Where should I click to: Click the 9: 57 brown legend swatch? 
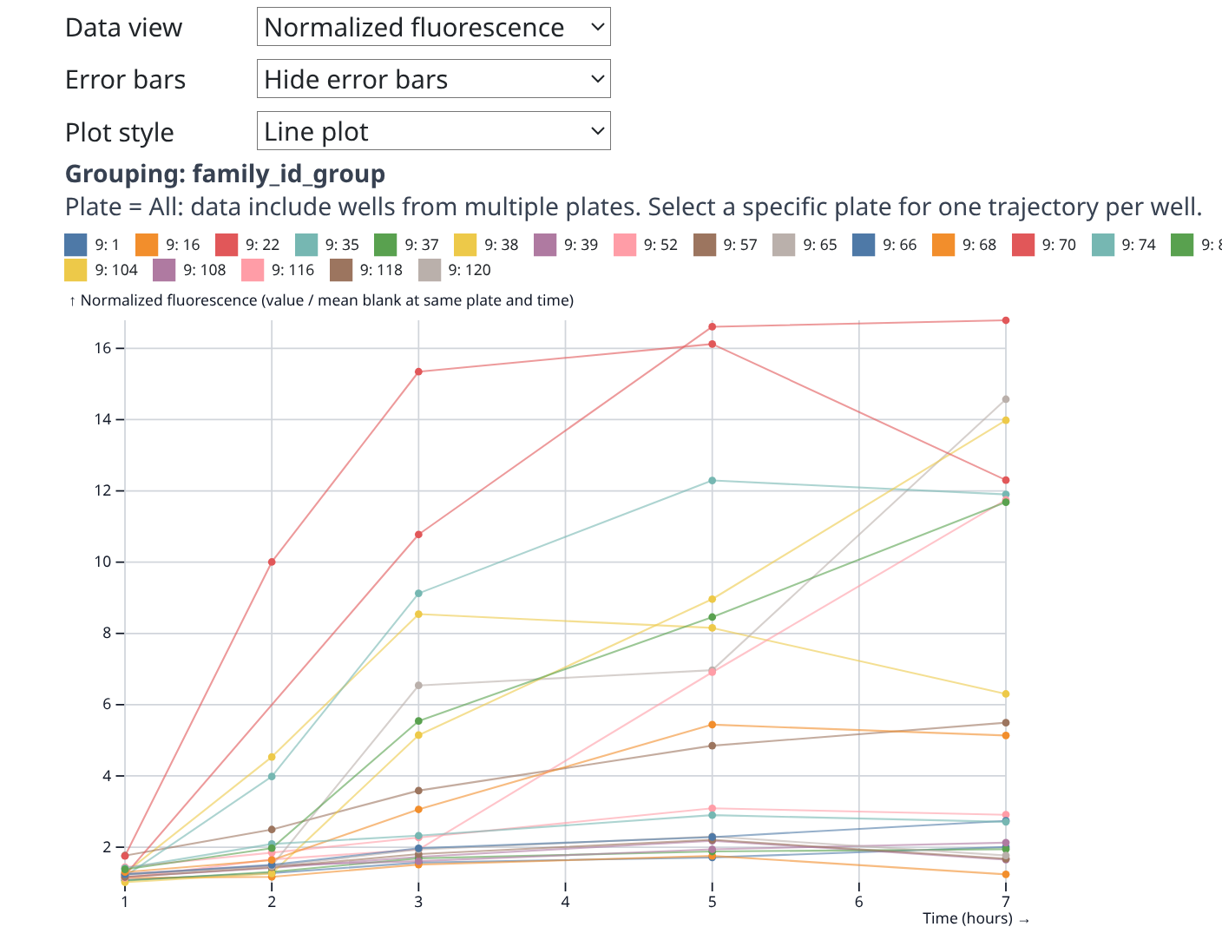[x=705, y=245]
